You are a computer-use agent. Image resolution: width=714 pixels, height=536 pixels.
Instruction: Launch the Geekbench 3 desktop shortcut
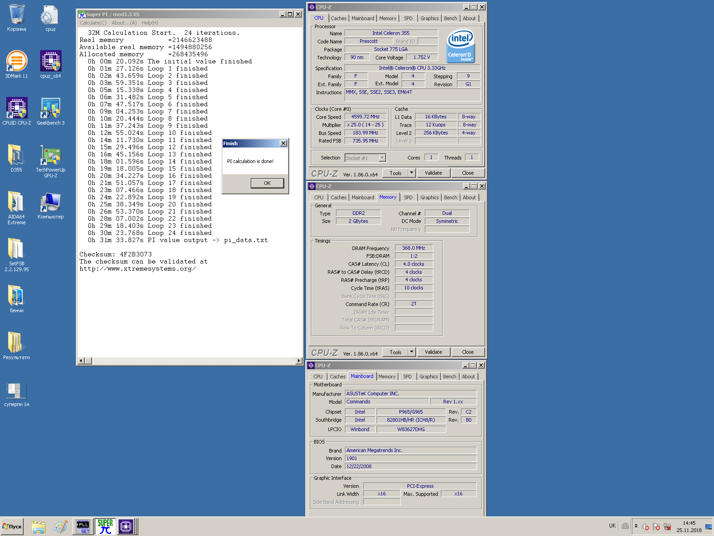(x=50, y=112)
